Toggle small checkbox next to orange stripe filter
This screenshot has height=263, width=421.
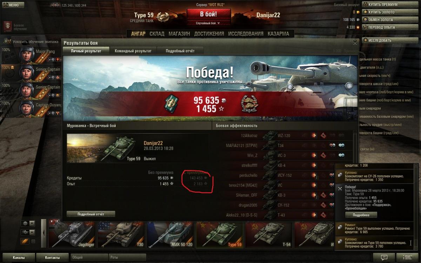tap(33, 241)
